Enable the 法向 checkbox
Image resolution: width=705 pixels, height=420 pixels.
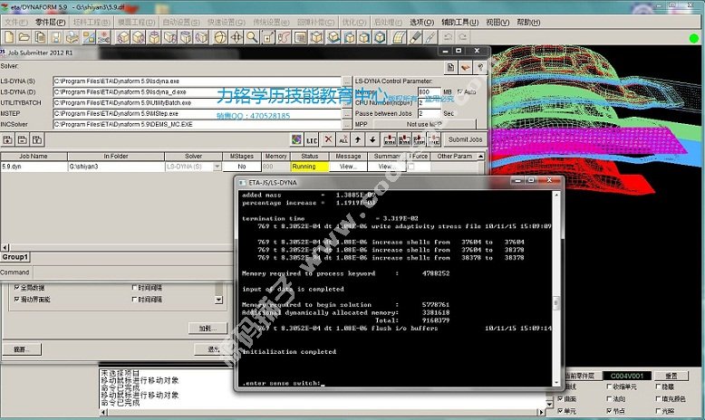click(609, 398)
